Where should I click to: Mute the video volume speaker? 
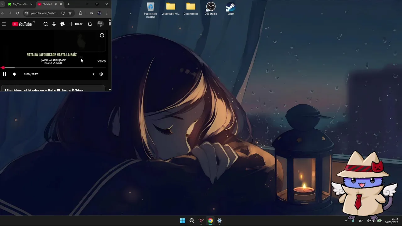click(14, 74)
